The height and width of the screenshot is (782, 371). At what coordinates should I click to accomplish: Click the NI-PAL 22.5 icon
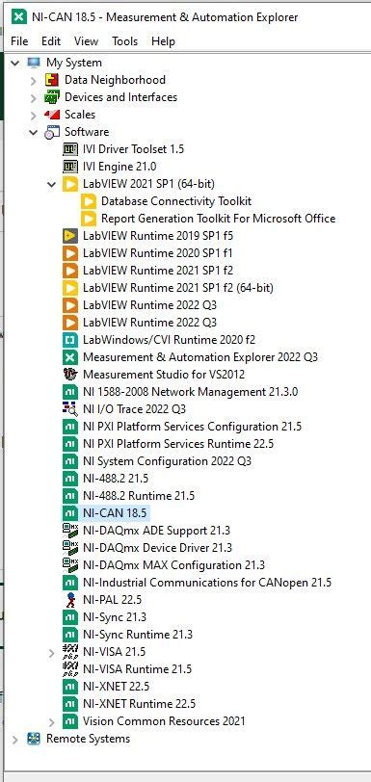point(70,600)
